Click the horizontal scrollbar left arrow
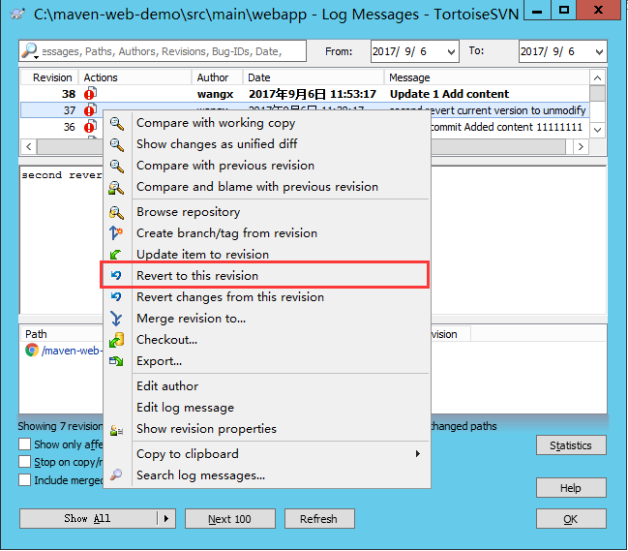Image resolution: width=628 pixels, height=551 pixels. [28, 146]
